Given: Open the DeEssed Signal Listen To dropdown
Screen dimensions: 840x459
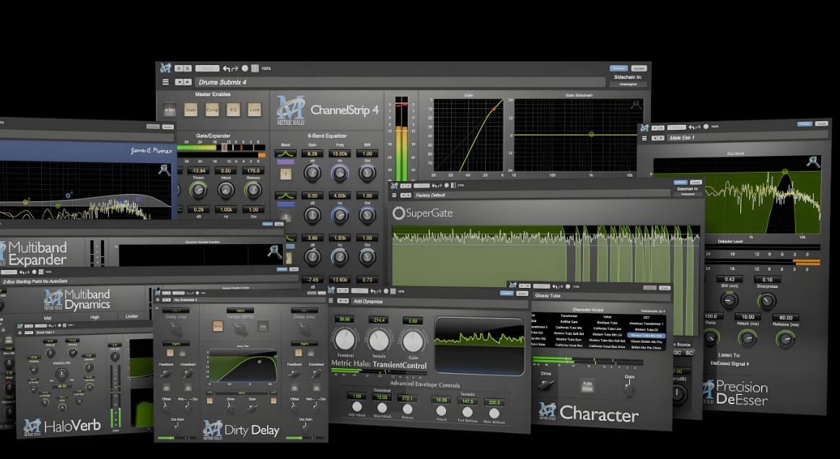Looking at the screenshot, I should tap(729, 364).
